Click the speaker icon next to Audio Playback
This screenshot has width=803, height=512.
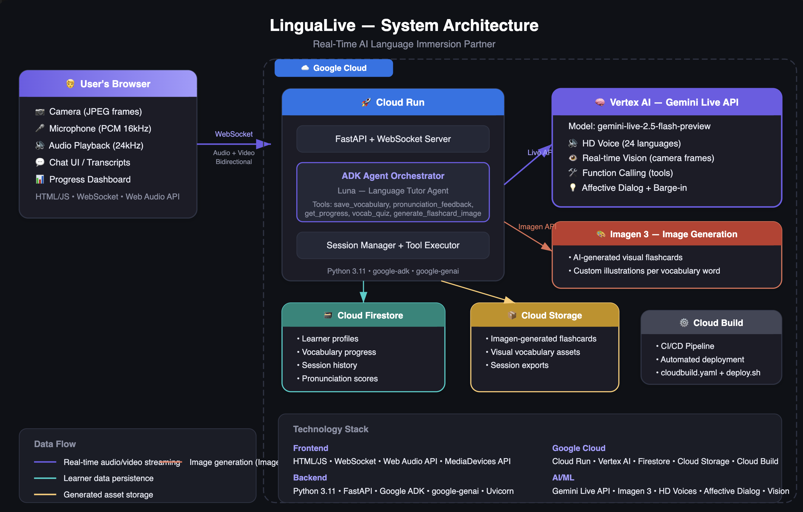(40, 145)
